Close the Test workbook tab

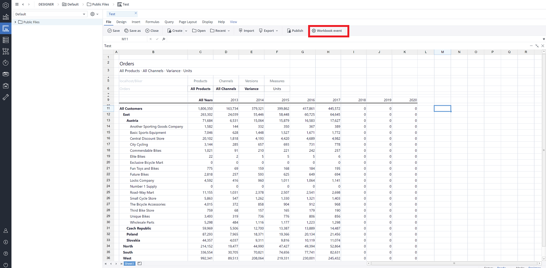coord(136,13)
